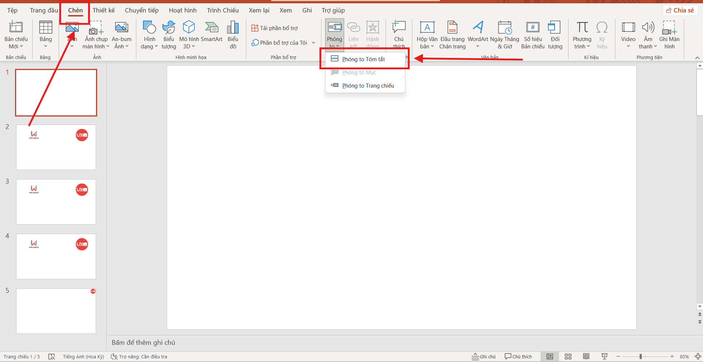Screen dimensions: 703x362
Task: Switch to the Thiết kế tab
Action: click(x=104, y=10)
